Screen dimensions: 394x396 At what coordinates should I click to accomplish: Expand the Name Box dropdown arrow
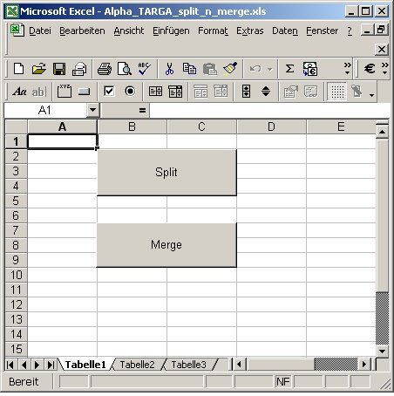[92, 110]
